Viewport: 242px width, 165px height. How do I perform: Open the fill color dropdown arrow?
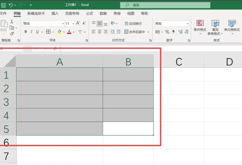coord(64,32)
